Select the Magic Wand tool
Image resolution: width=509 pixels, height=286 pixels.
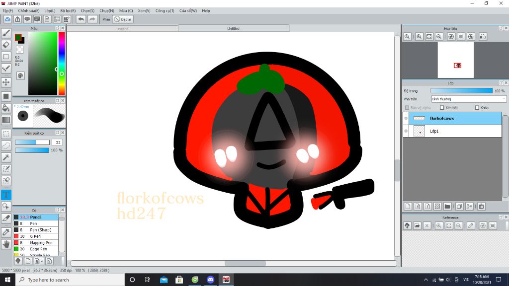6,157
